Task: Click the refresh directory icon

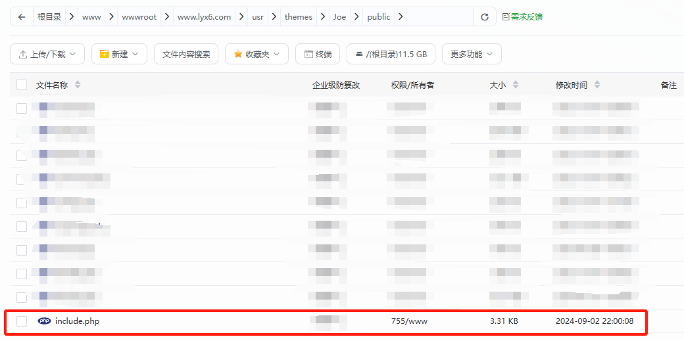Action: click(485, 17)
